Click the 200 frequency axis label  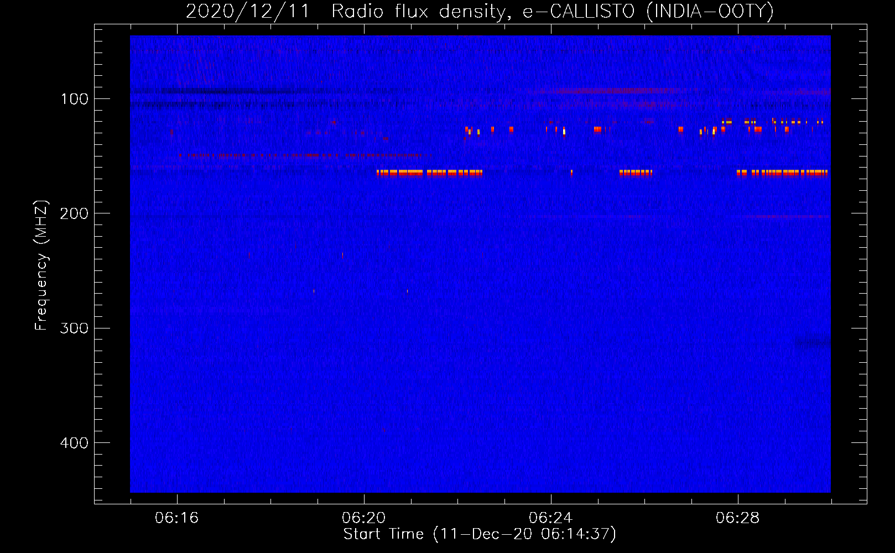pos(74,213)
